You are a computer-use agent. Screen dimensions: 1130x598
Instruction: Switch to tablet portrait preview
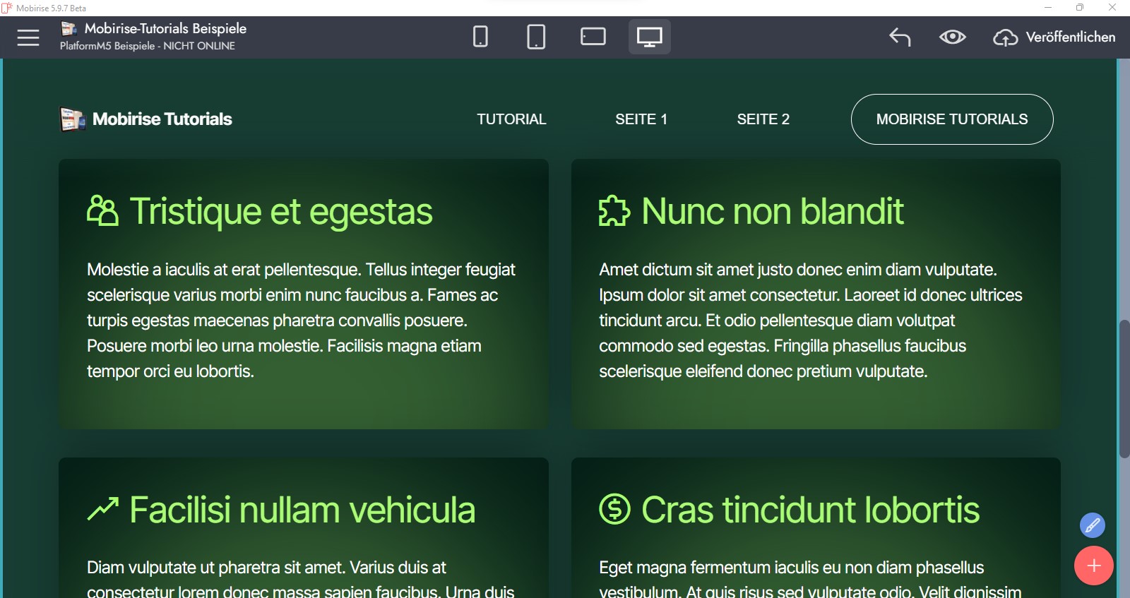point(536,37)
